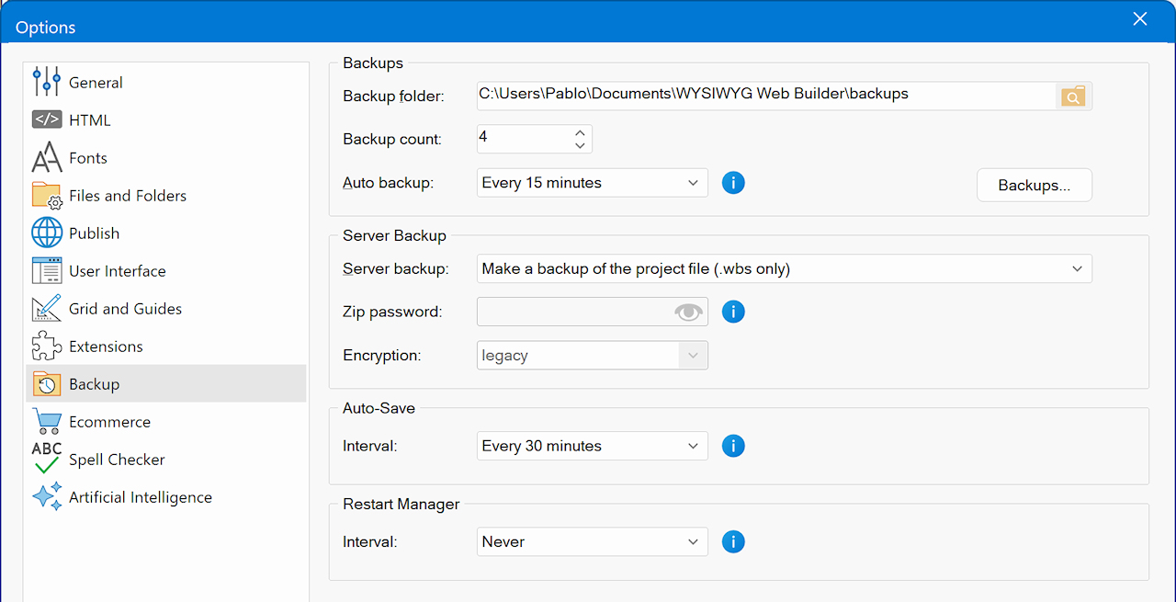Click the Backup folder path field
1176x602 pixels.
click(764, 95)
